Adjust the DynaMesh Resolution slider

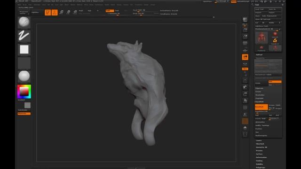[x=268, y=112]
